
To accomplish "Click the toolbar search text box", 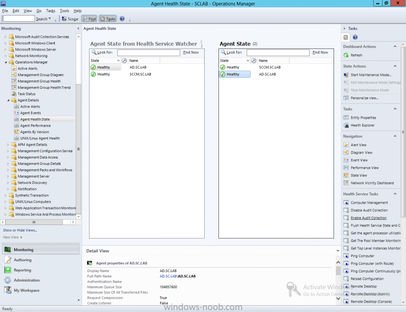I will (x=19, y=19).
